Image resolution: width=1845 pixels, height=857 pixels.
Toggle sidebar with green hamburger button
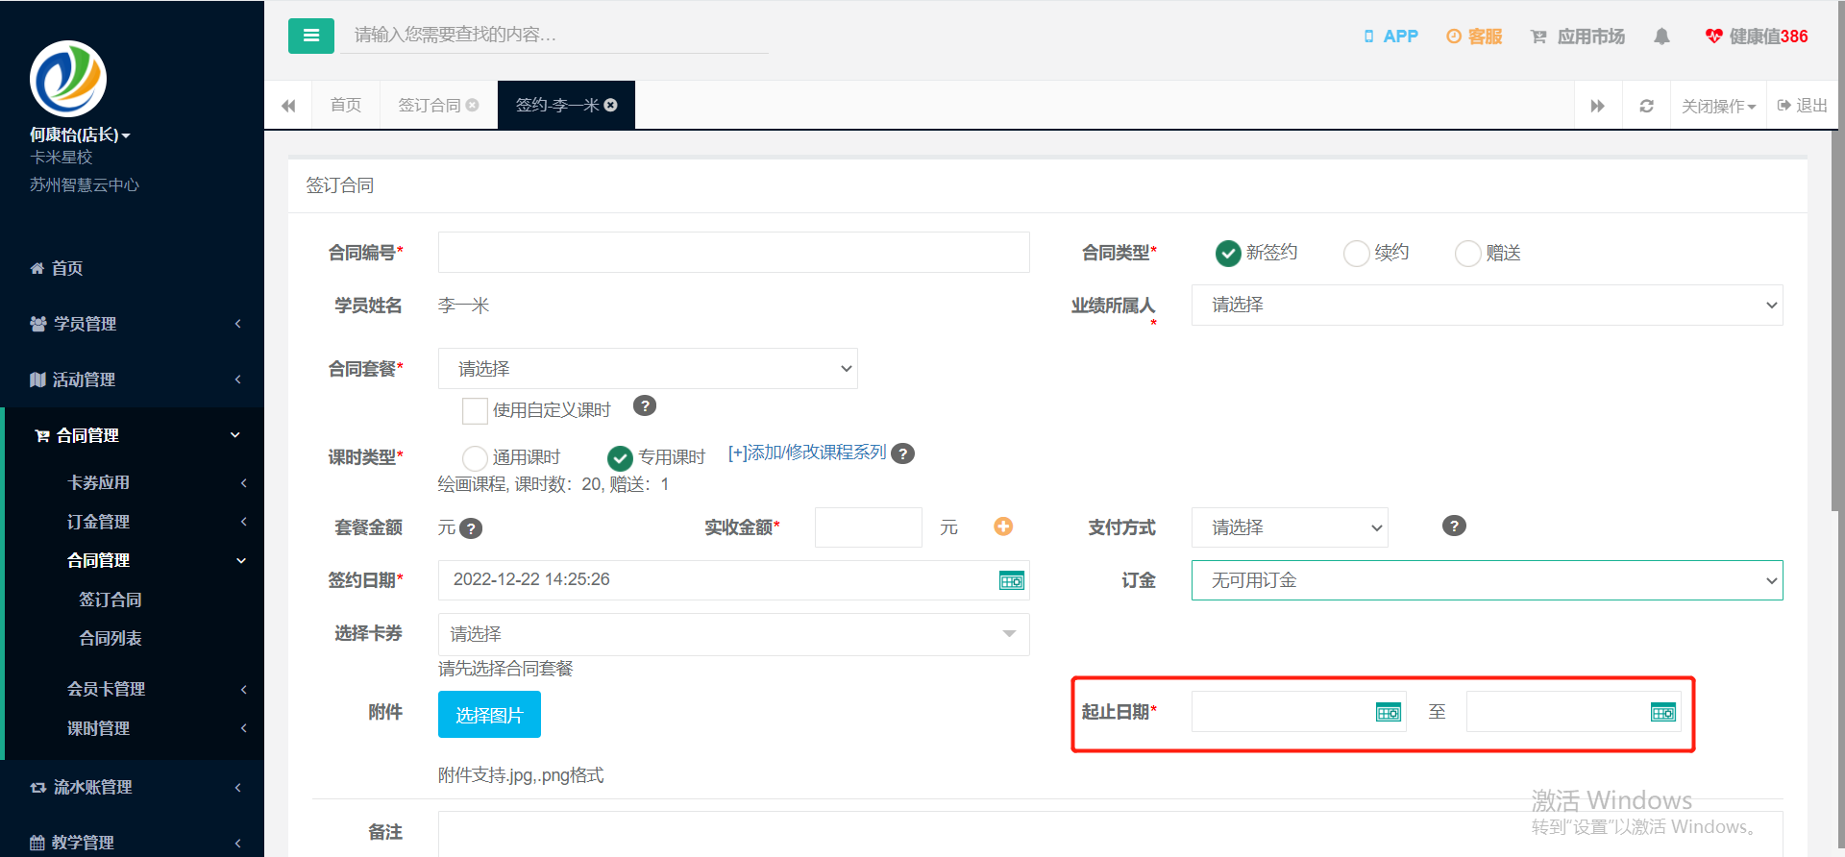(310, 36)
